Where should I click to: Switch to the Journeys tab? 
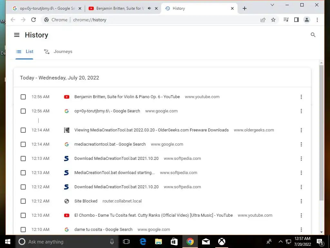58,51
